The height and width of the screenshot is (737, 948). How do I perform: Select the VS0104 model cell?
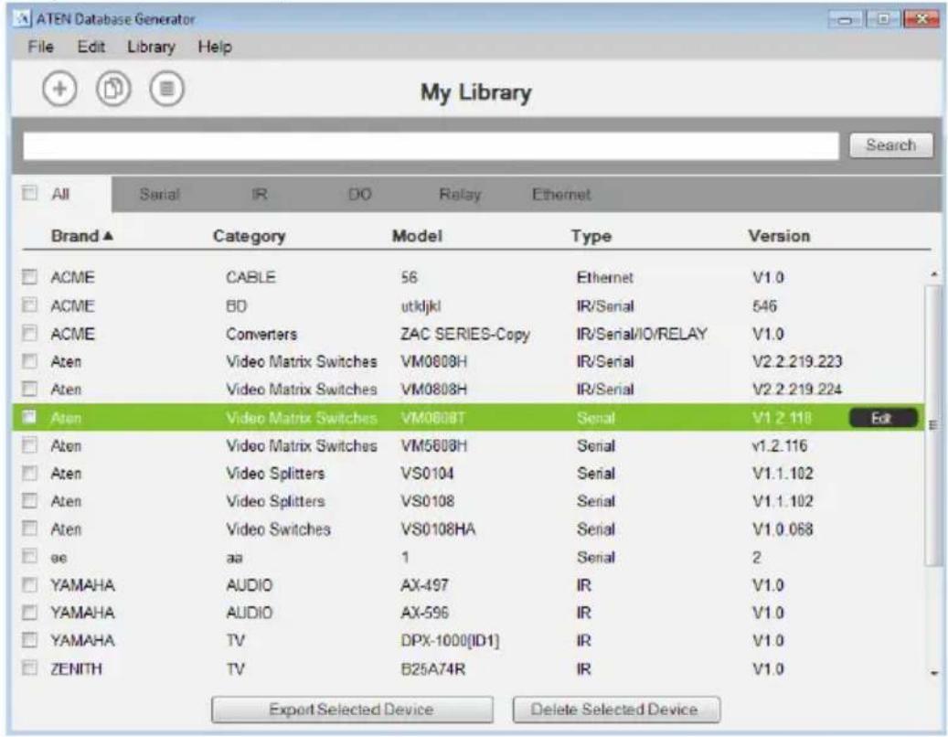tap(427, 474)
